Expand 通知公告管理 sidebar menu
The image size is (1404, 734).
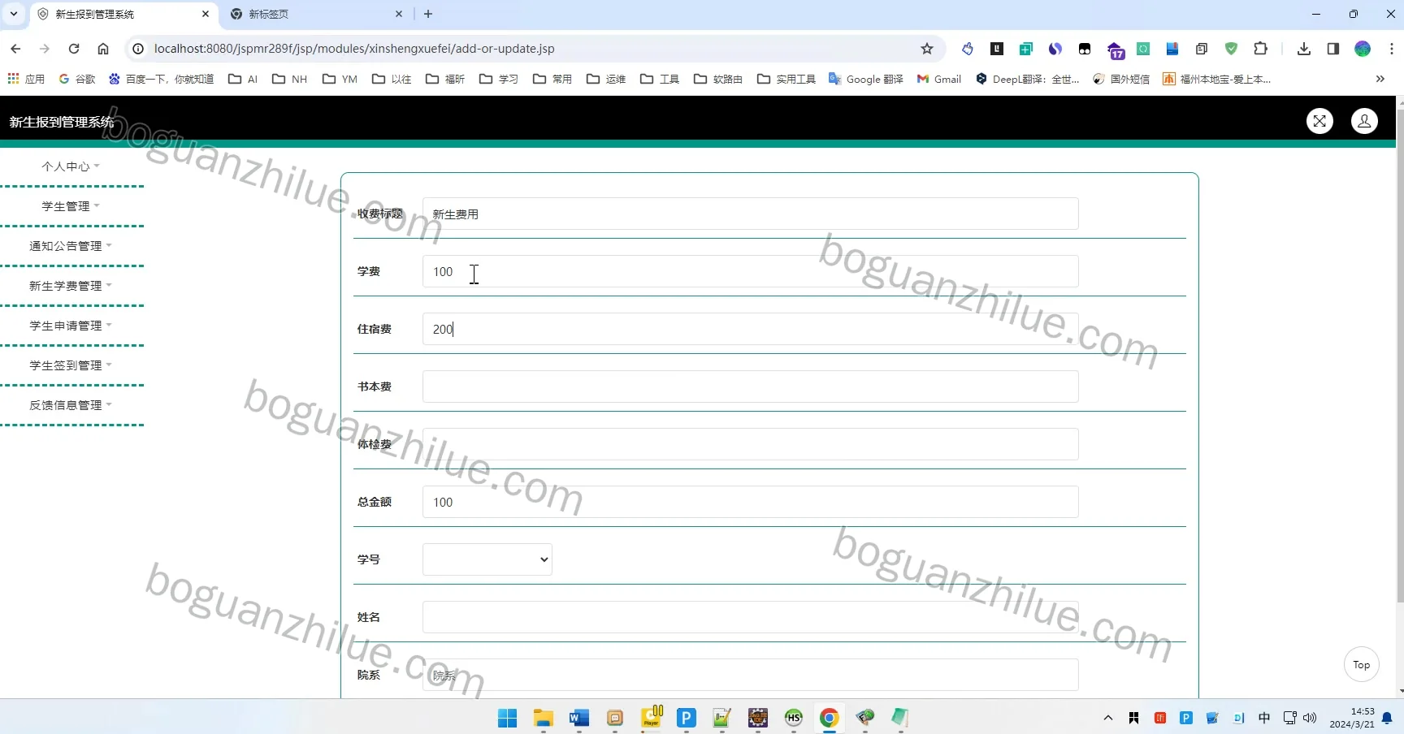[x=71, y=246]
